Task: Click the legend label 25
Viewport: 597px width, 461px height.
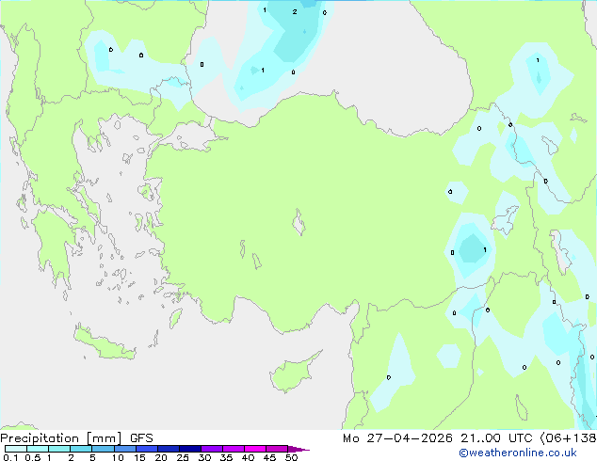Action: 183,457
